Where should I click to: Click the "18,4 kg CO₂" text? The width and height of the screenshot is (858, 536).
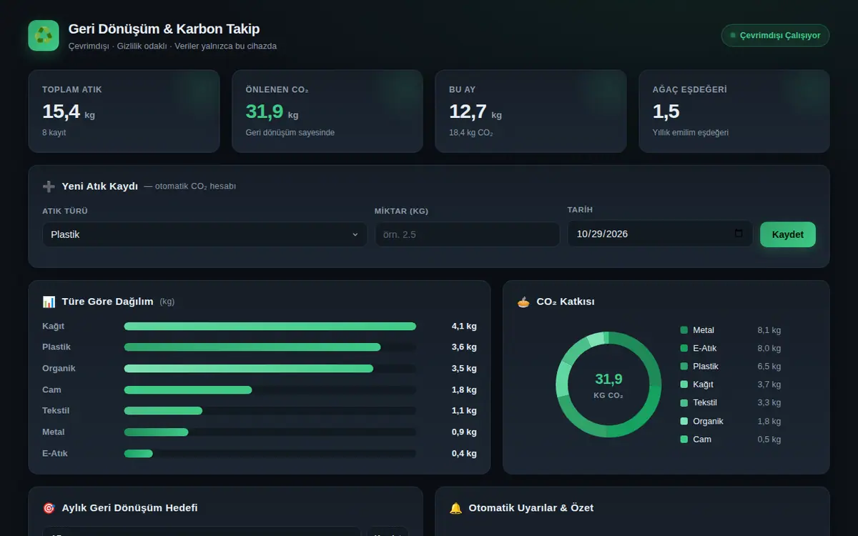point(471,133)
